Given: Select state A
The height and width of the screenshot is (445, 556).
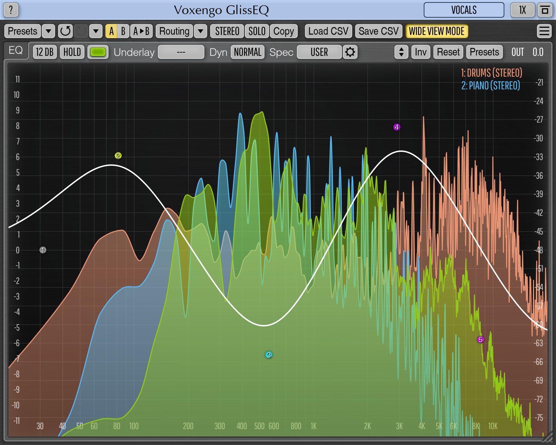Looking at the screenshot, I should pyautogui.click(x=111, y=31).
